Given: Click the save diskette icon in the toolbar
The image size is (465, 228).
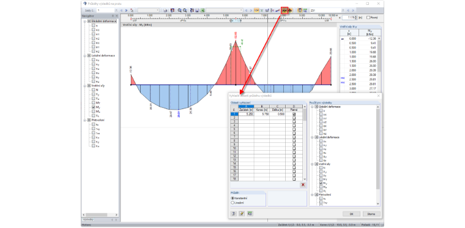Looking at the screenshot, I should click(x=197, y=10).
